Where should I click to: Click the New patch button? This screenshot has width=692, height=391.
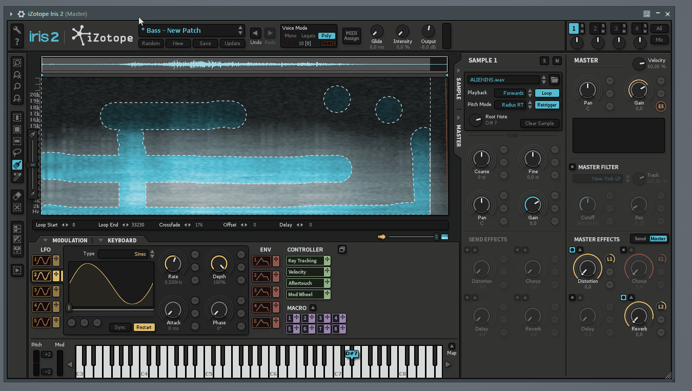point(178,44)
